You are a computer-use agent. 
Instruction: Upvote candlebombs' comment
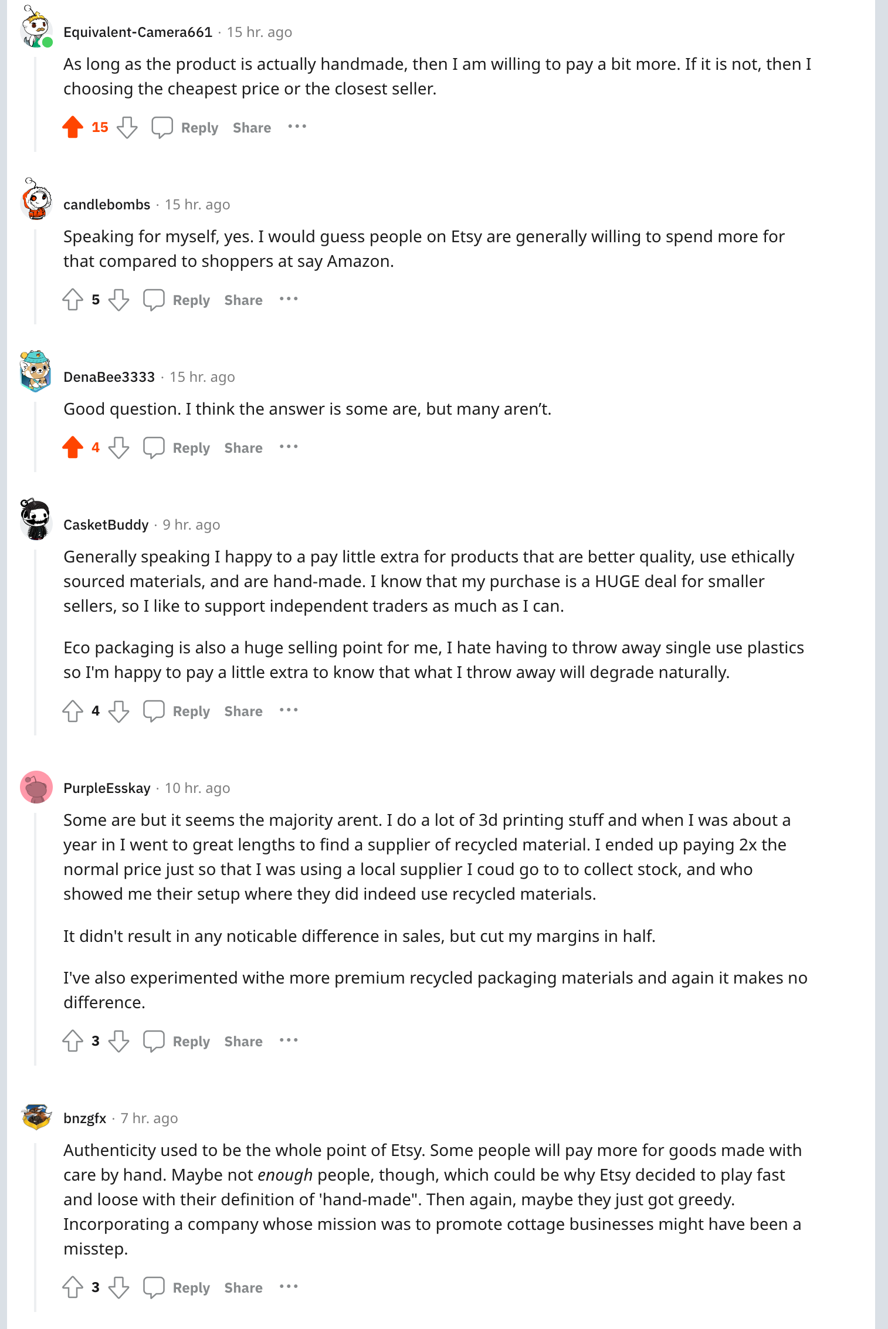[73, 300]
